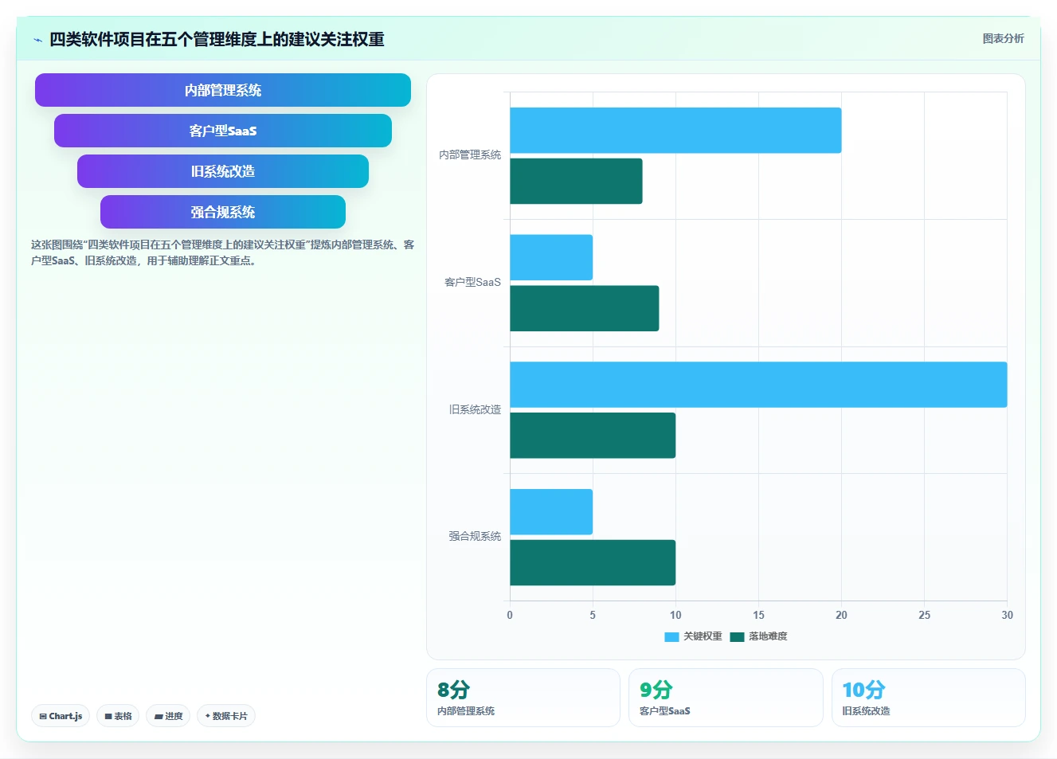The height and width of the screenshot is (759, 1057).
Task: Click 内部管理系统 blue 关键权重 bar
Action: [675, 131]
